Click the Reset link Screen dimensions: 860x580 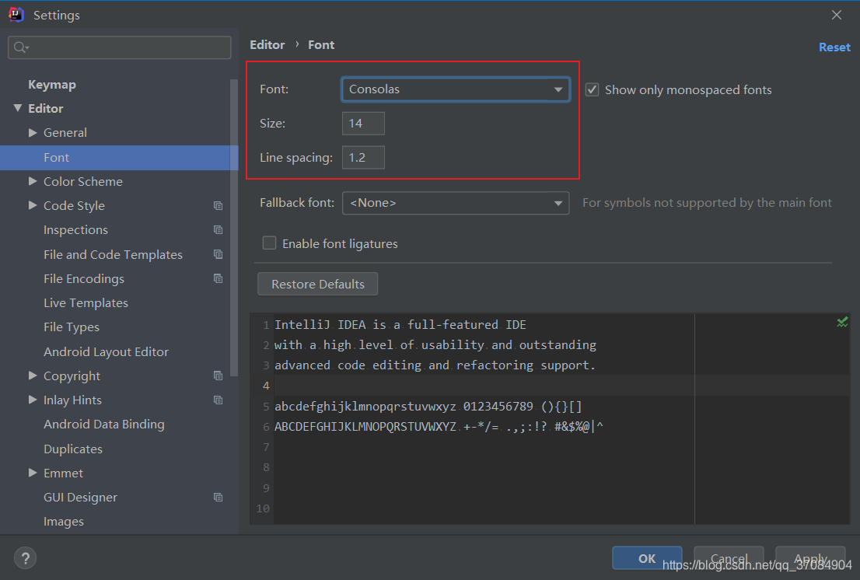click(834, 47)
